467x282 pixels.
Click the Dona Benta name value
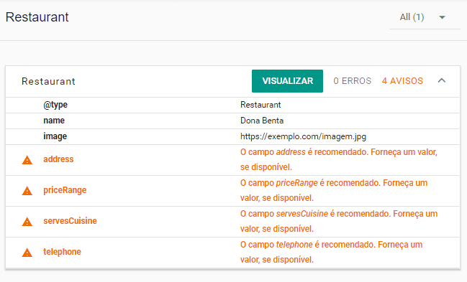(262, 121)
